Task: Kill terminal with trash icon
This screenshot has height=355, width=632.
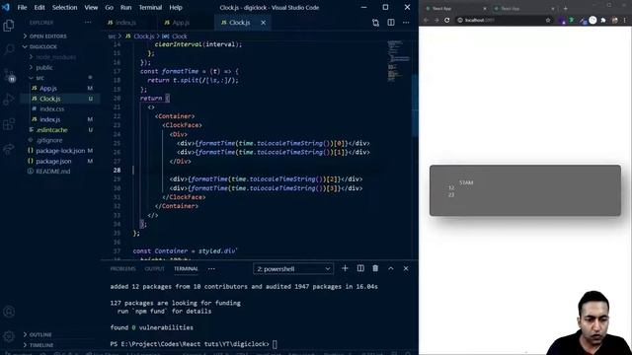Action: [x=375, y=268]
